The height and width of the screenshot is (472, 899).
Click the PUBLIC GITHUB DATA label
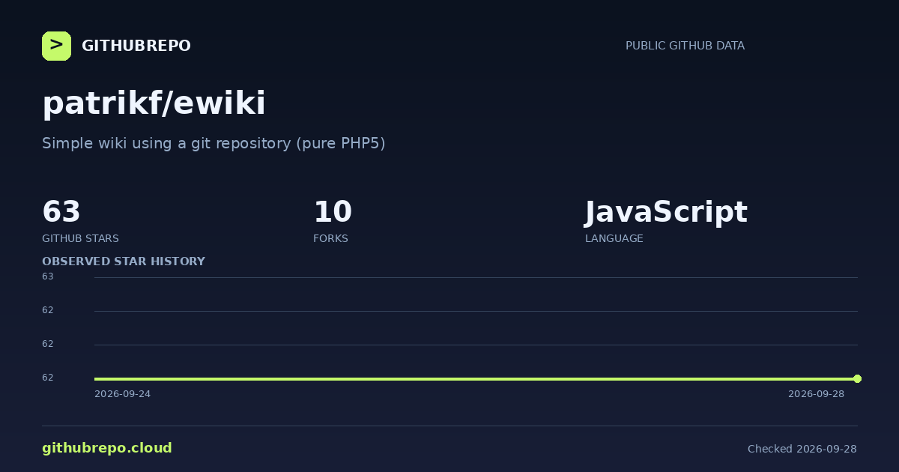(685, 46)
